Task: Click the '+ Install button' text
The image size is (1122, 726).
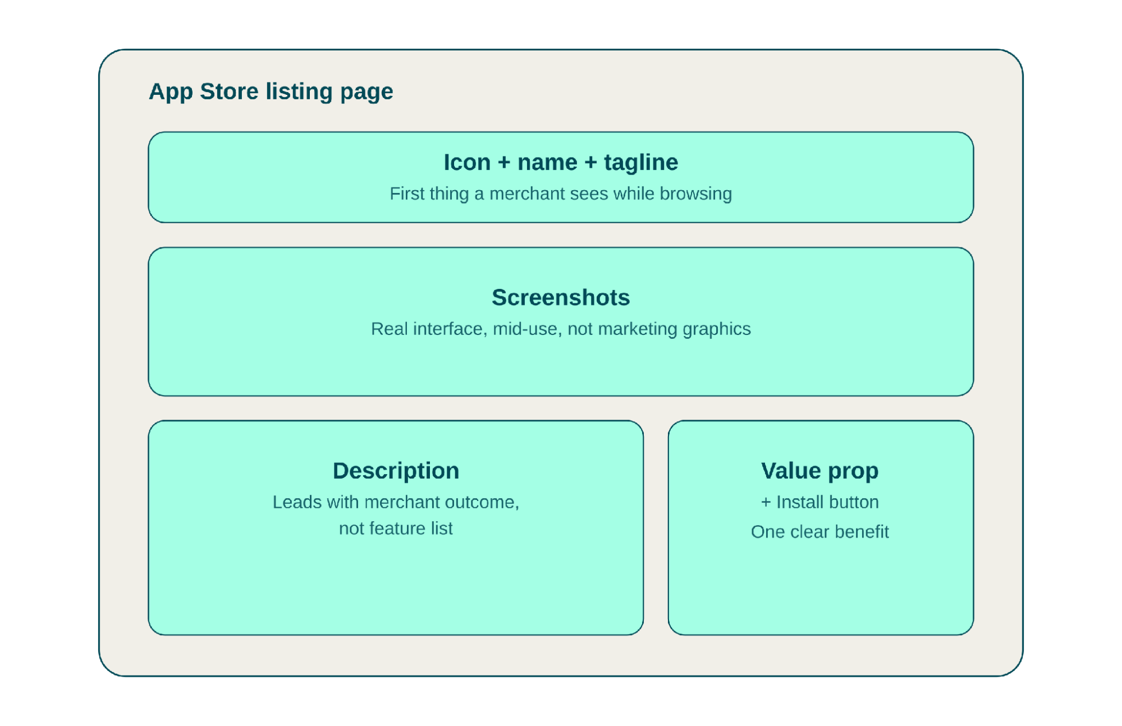Action: point(820,502)
